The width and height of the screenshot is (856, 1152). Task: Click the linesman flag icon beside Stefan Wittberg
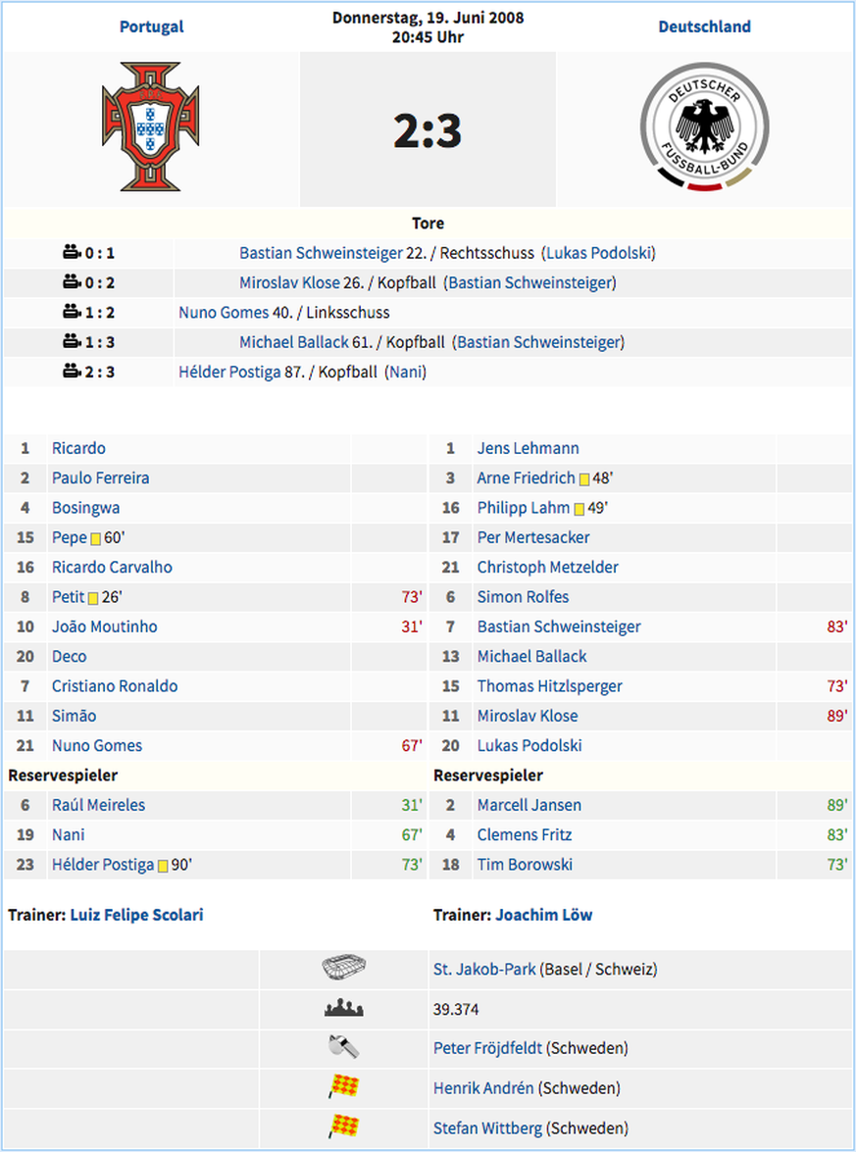344,1127
